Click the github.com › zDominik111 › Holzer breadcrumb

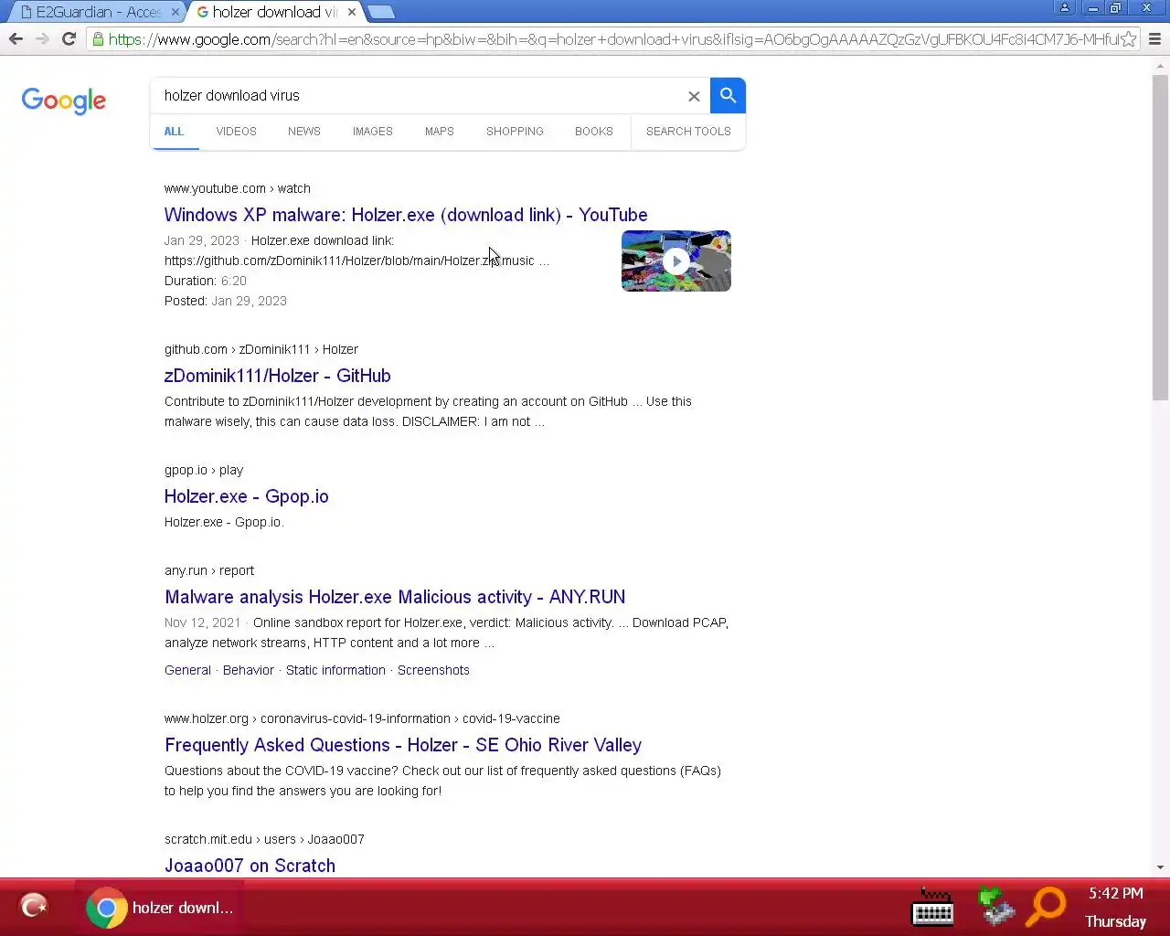point(261,349)
